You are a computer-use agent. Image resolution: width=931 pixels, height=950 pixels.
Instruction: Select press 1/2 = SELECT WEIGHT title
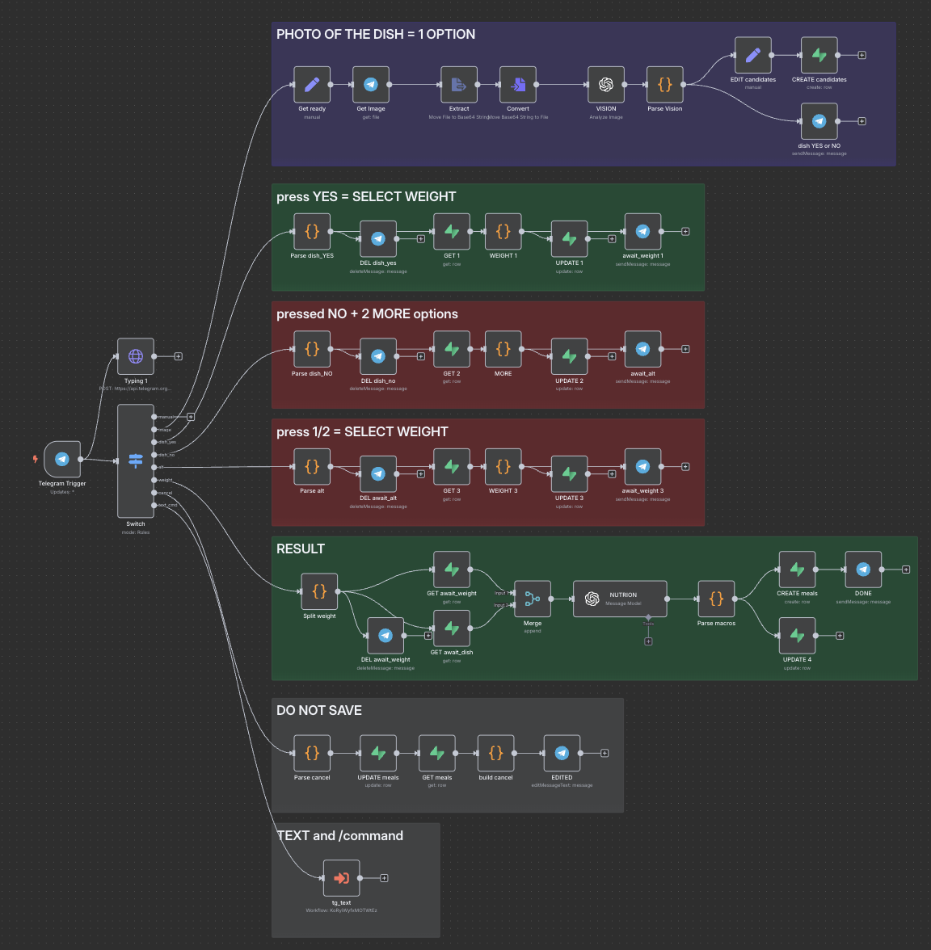[362, 432]
